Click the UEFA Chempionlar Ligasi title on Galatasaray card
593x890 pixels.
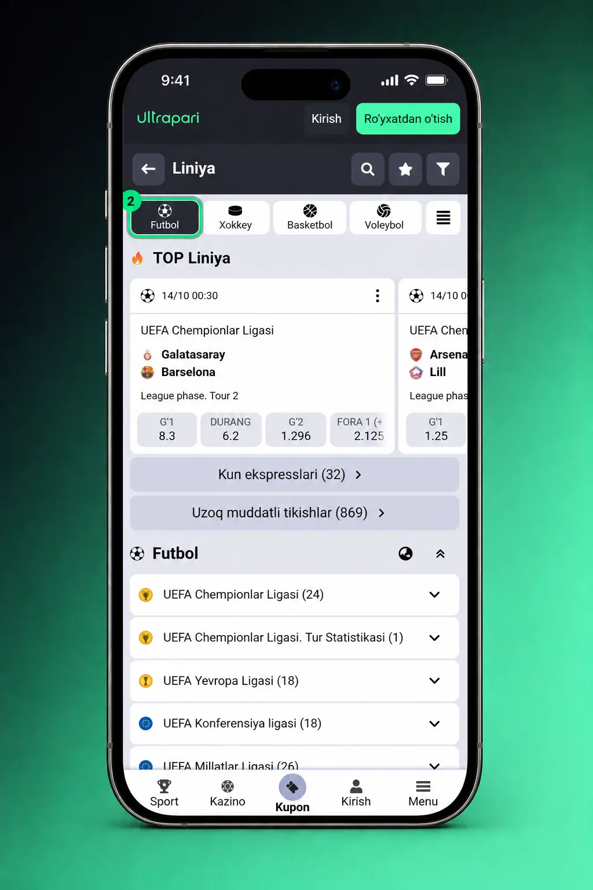pos(207,330)
